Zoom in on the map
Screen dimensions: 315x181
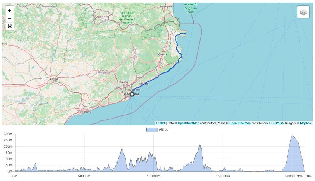click(x=9, y=11)
